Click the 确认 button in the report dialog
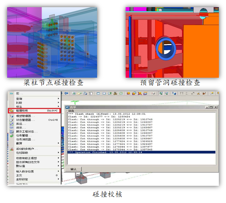Image resolution: width=226 pixels, height=203 pixels. 74,169
